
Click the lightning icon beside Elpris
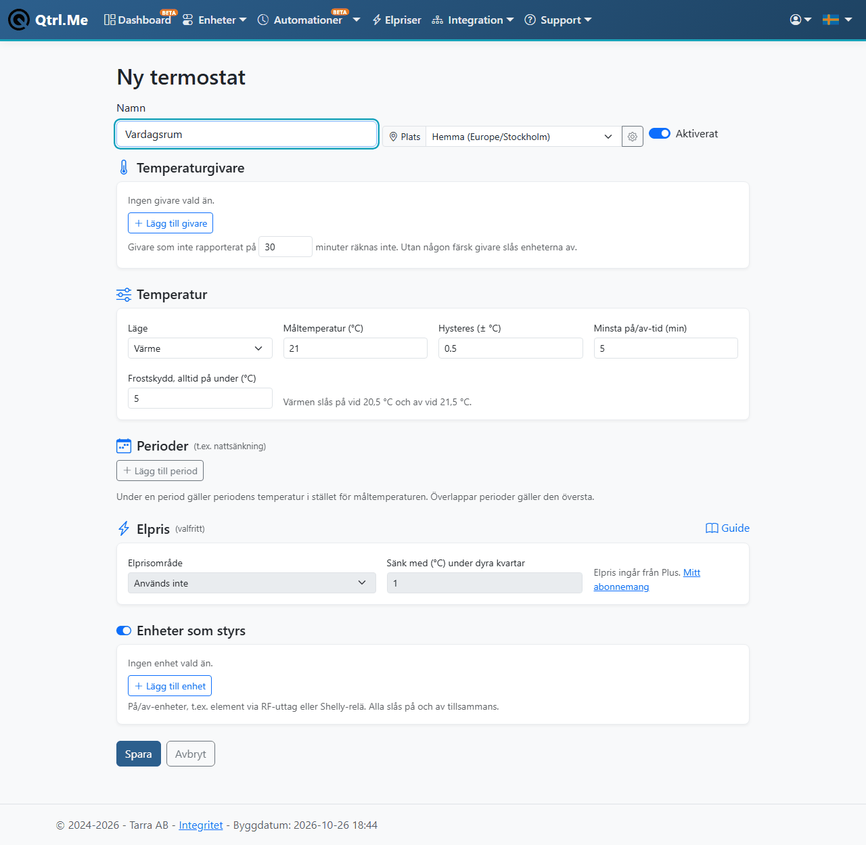click(x=124, y=528)
